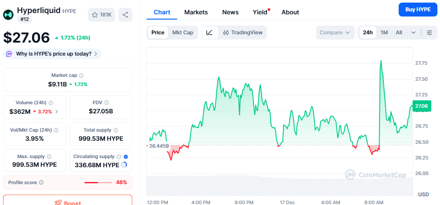Screen dimensions: 440x205
Task: Open Circulating supply info icon
Action: click(x=119, y=156)
